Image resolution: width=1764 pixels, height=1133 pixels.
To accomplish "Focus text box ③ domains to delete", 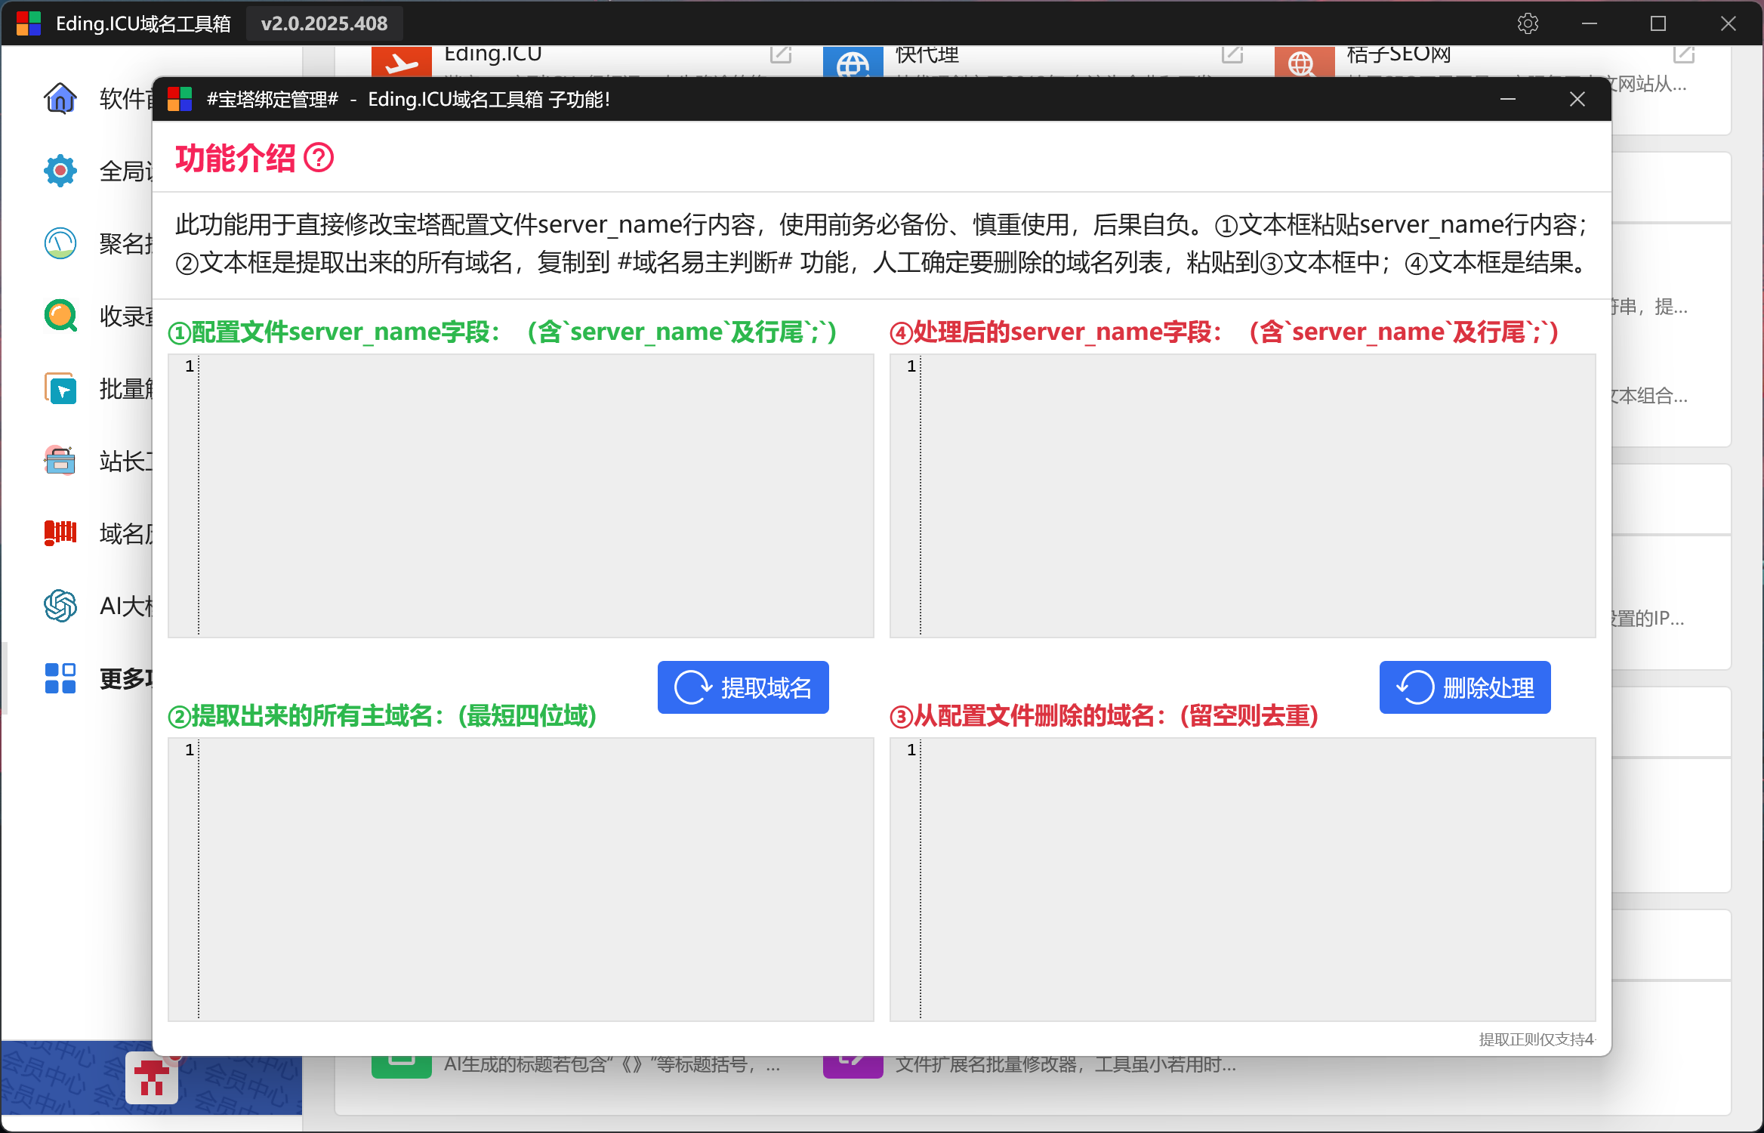I will click(1243, 879).
